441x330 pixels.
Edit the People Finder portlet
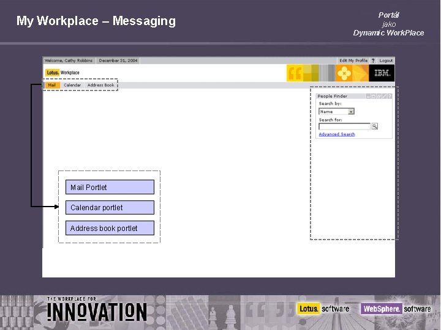[385, 96]
